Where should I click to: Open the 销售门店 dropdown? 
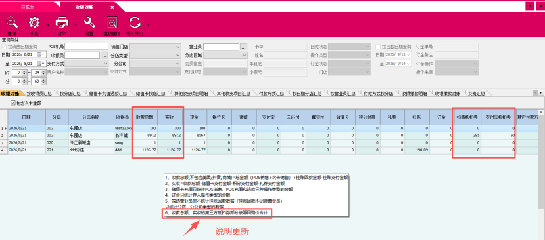click(x=155, y=47)
